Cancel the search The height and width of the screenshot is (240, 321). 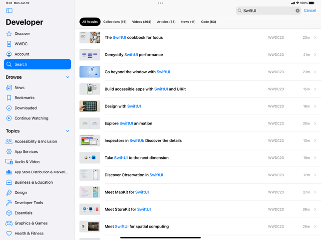click(x=310, y=10)
